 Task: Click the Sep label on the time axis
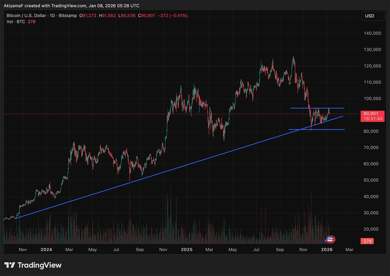click(x=140, y=250)
